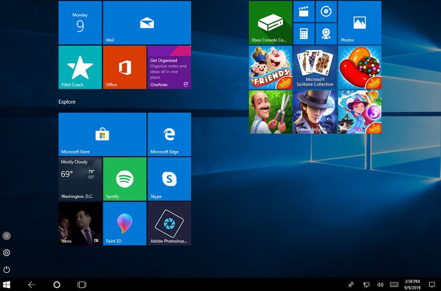Open the Office tile

coord(124,67)
